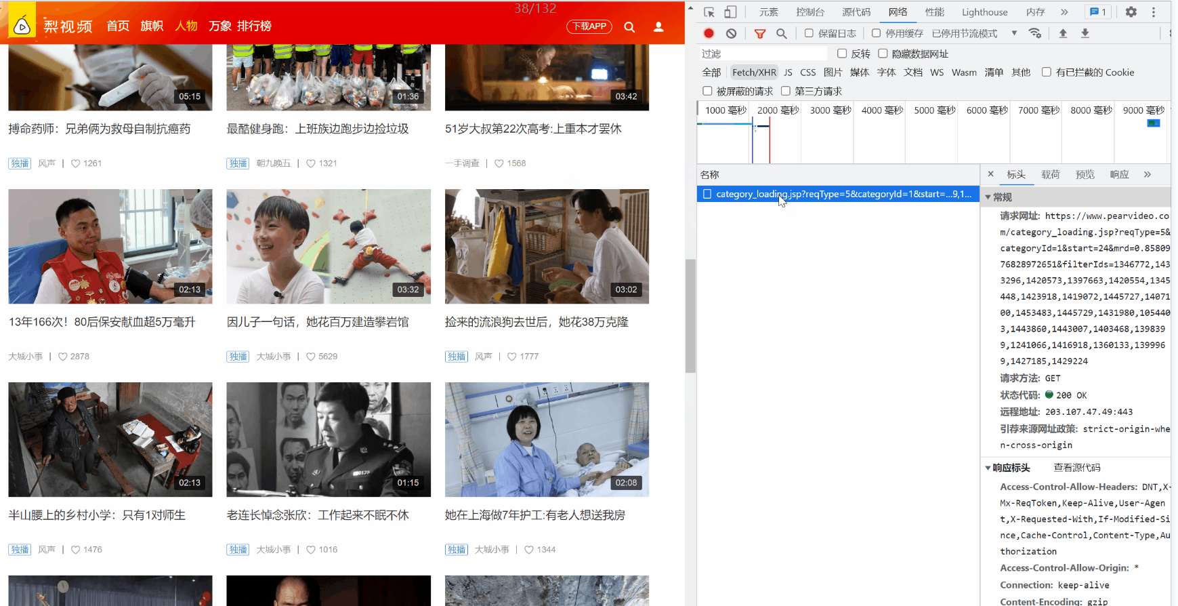This screenshot has width=1178, height=606.
Task: Tick checkbox on category_loading.jsp request row
Action: pos(707,194)
